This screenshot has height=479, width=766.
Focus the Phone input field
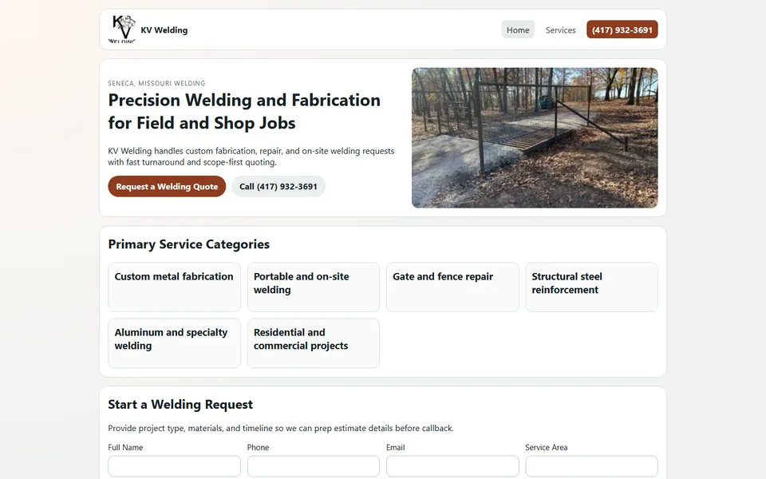(x=313, y=466)
